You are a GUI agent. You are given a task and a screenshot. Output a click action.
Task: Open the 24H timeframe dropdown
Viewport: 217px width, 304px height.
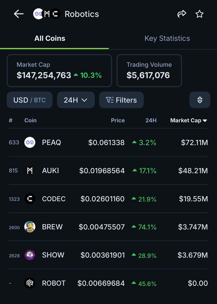(x=76, y=100)
